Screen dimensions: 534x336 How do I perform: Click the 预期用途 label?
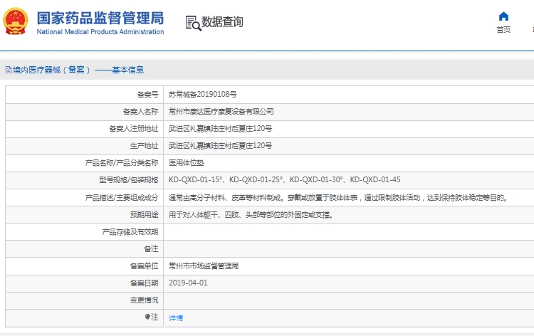[x=145, y=214]
